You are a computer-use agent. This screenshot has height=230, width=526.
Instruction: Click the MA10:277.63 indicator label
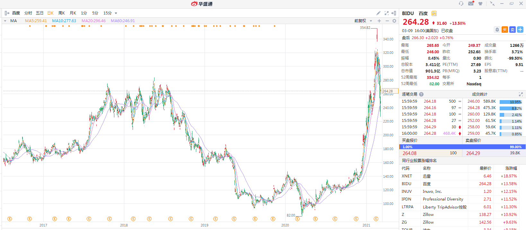[64, 21]
